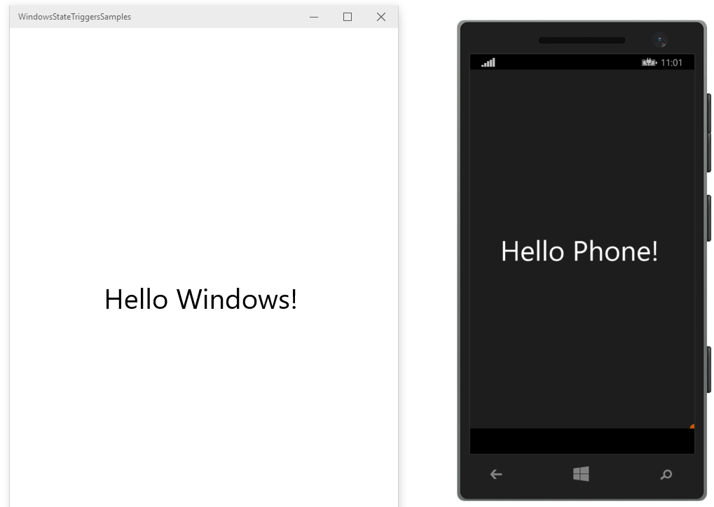This screenshot has height=507, width=714.
Task: Tap the phone emulator Back arrow button
Action: tap(496, 474)
